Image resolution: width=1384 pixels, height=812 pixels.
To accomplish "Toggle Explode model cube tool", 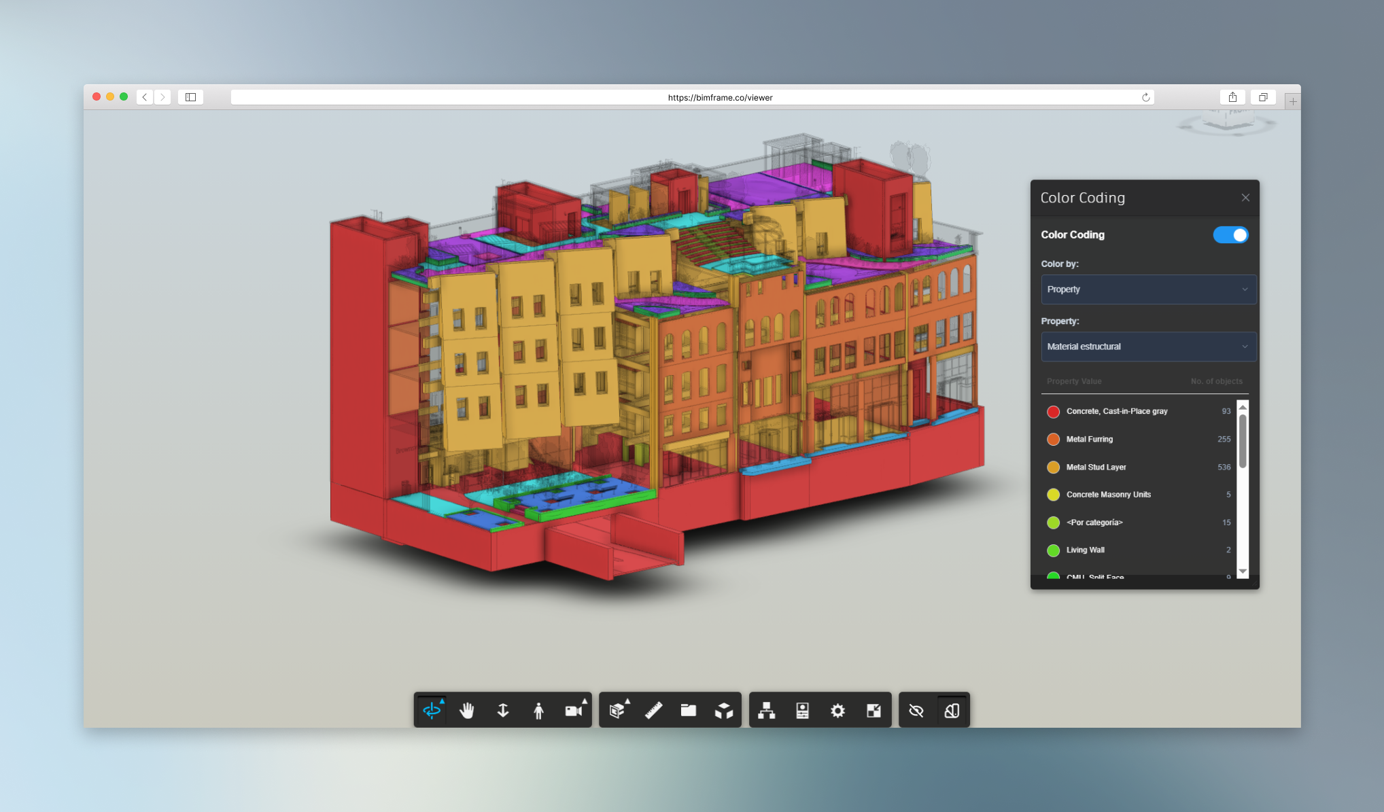I will pyautogui.click(x=724, y=710).
